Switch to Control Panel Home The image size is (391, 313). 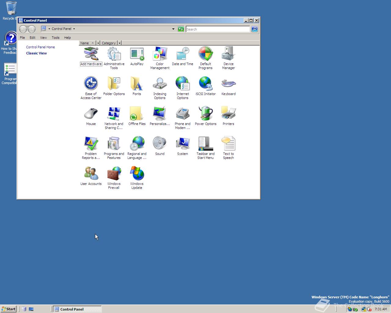[40, 47]
